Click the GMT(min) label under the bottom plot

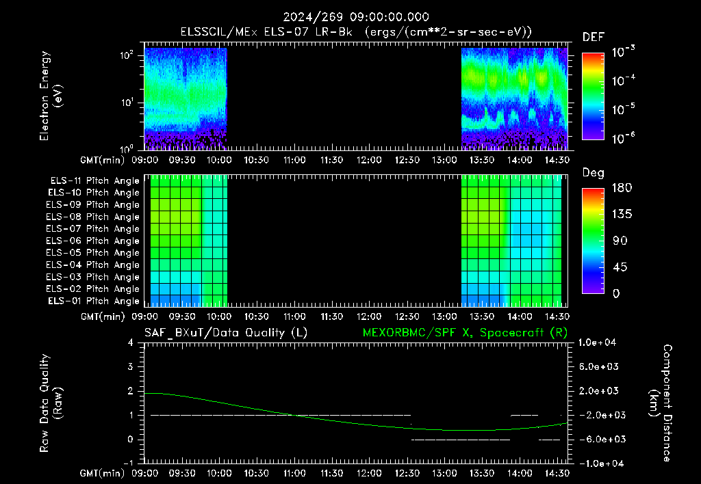pyautogui.click(x=103, y=473)
